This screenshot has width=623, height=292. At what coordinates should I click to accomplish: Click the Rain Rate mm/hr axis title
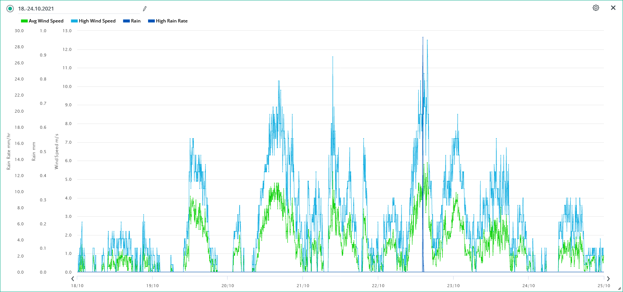[9, 151]
